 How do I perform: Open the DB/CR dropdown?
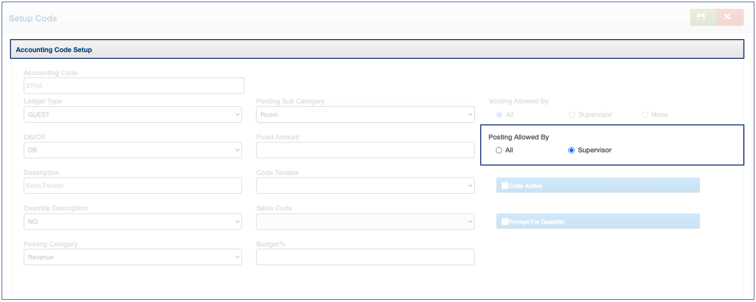click(132, 150)
